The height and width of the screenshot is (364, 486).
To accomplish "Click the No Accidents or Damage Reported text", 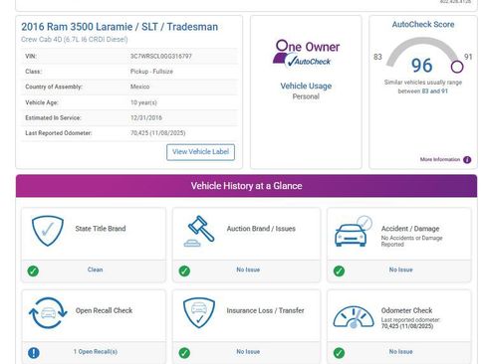I will [411, 241].
